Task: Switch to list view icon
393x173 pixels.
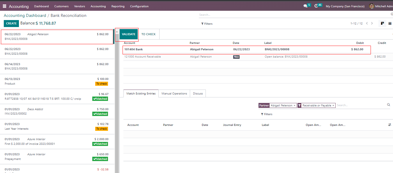Action: tap(390, 24)
